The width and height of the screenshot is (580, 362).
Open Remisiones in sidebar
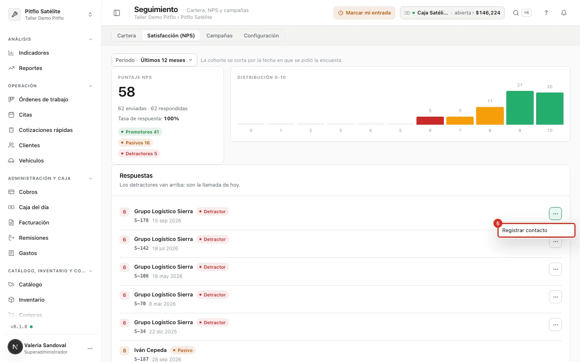click(x=50, y=238)
